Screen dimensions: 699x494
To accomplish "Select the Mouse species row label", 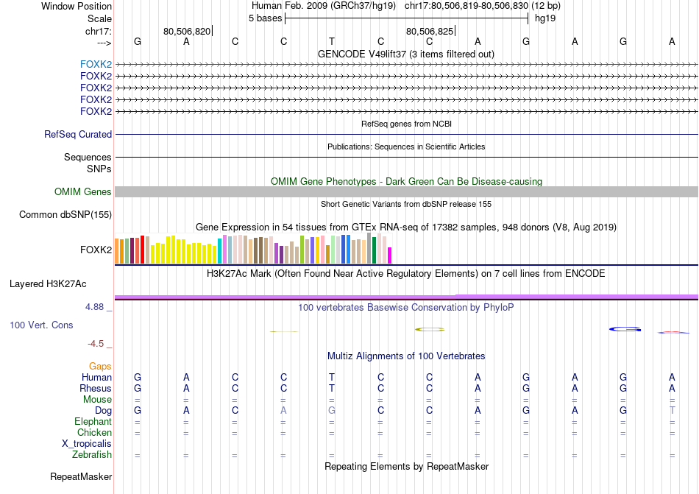I will (x=97, y=400).
